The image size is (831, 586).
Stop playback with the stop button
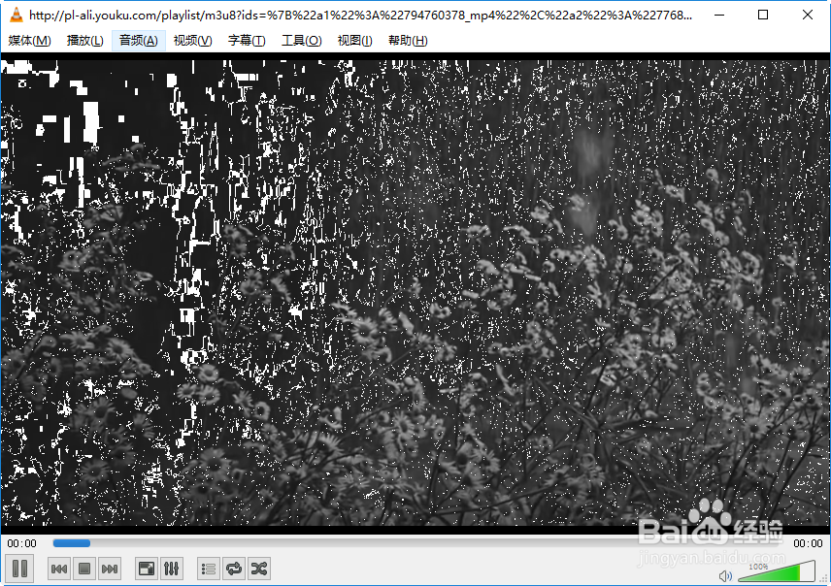[83, 569]
